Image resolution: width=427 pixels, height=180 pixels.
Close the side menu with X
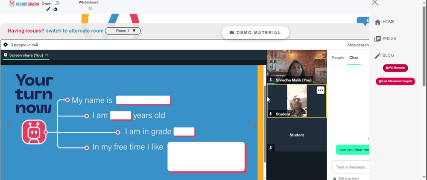pyautogui.click(x=375, y=3)
